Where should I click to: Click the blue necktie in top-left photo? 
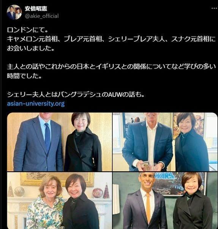(x=47, y=138)
